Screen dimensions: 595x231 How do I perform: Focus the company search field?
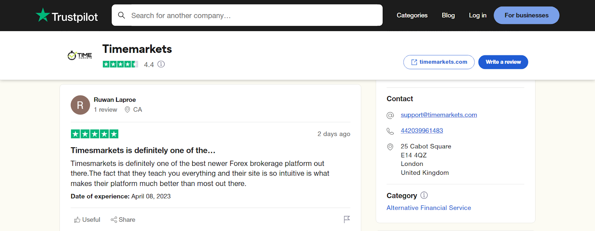pyautogui.click(x=253, y=15)
